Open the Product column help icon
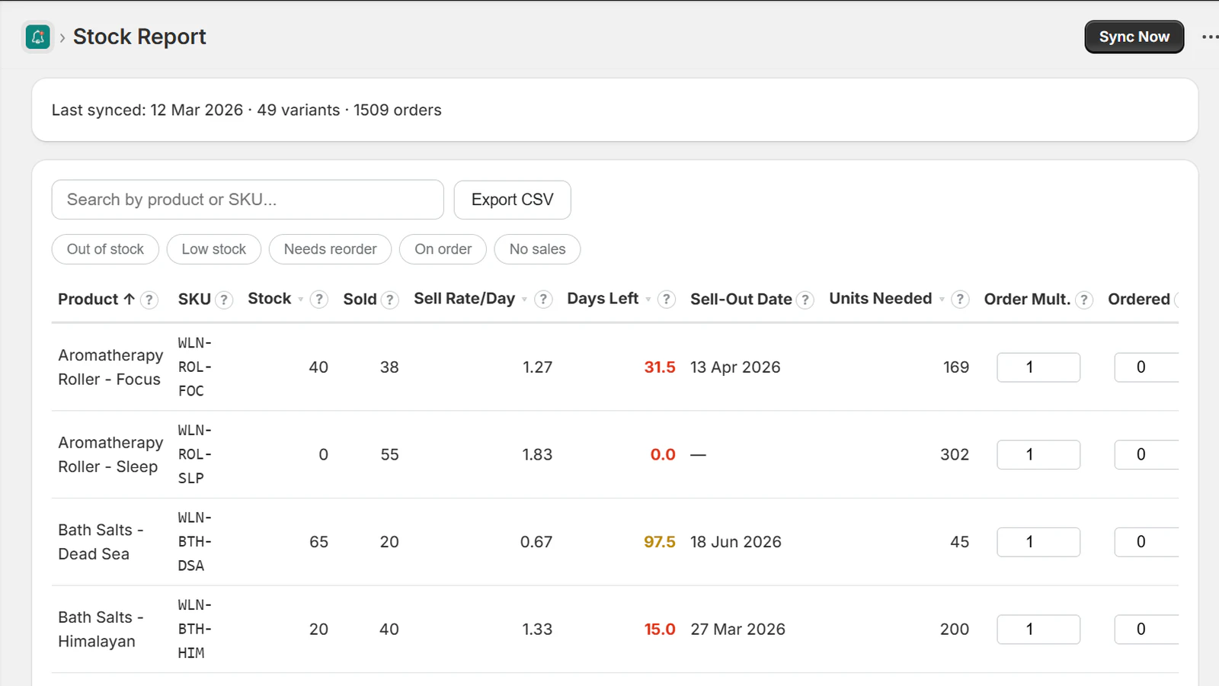 click(150, 300)
